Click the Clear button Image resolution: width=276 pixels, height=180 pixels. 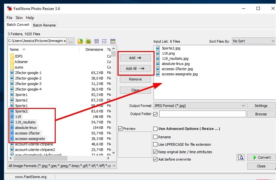coord(135,90)
